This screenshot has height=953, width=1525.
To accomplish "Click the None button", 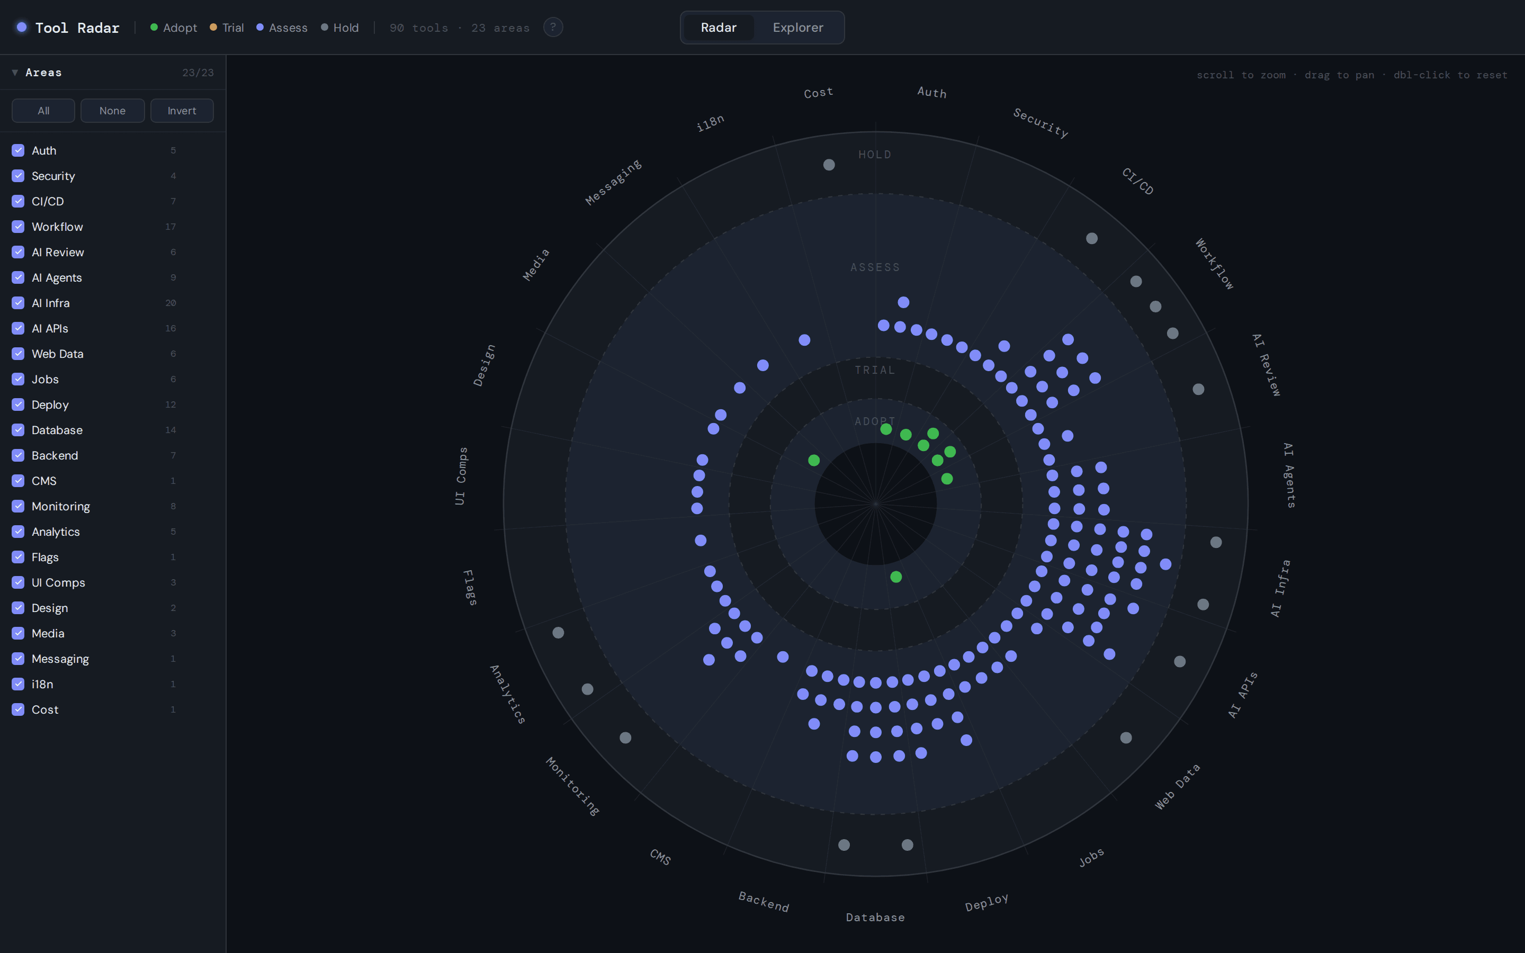I will coord(112,111).
